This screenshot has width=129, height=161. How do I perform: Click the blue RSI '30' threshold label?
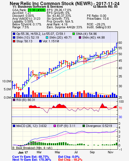pyautogui.click(x=120, y=117)
